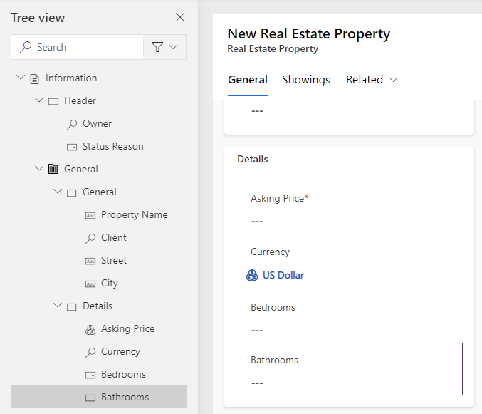Select the General tab icon in tree
This screenshot has height=414, width=482.
(x=53, y=169)
